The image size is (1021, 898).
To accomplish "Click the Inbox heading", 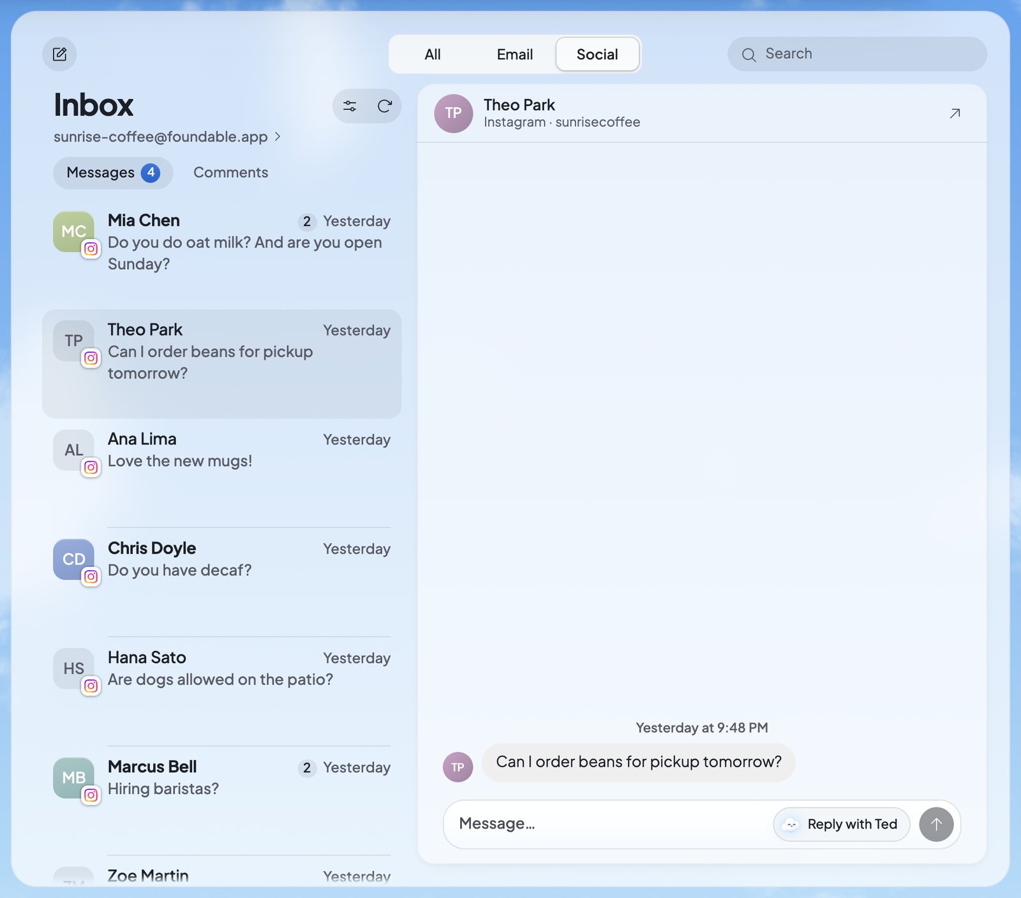I will pos(93,105).
